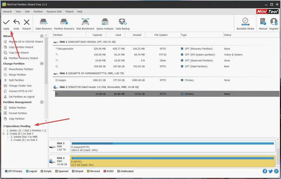Click the Register icon

pos(274,24)
